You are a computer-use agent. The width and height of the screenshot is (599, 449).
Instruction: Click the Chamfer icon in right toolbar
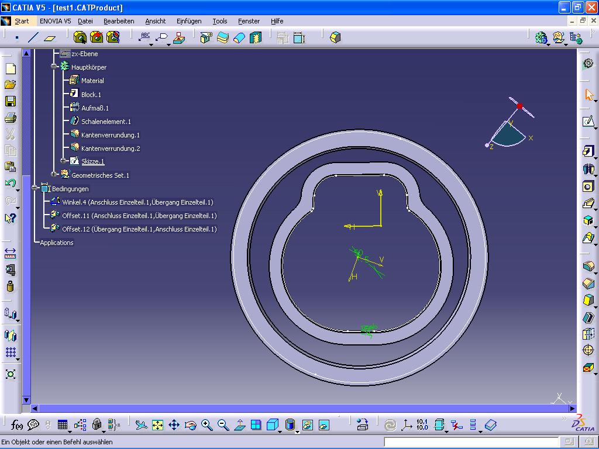588,284
